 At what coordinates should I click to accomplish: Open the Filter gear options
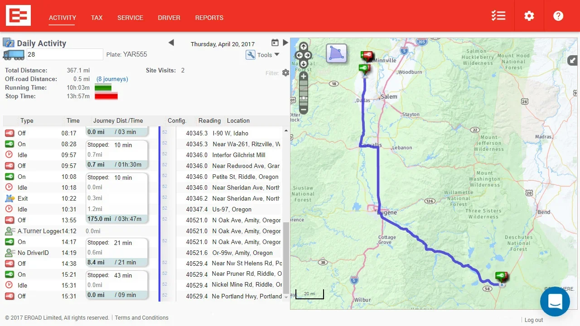pos(285,73)
